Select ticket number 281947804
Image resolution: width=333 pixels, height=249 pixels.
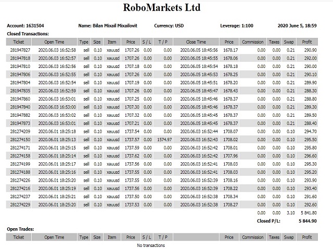(x=20, y=82)
